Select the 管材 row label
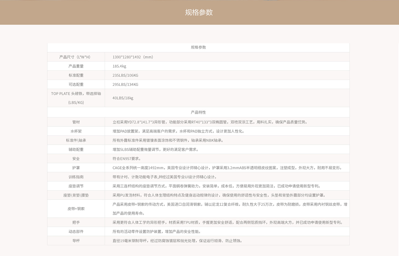Viewport: 399px width, 256px height. click(76, 122)
